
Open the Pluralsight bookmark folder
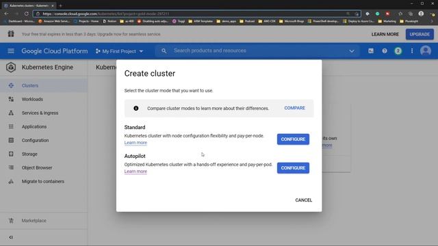(x=409, y=21)
